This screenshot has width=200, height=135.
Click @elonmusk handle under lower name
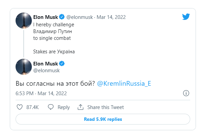tap(46, 71)
